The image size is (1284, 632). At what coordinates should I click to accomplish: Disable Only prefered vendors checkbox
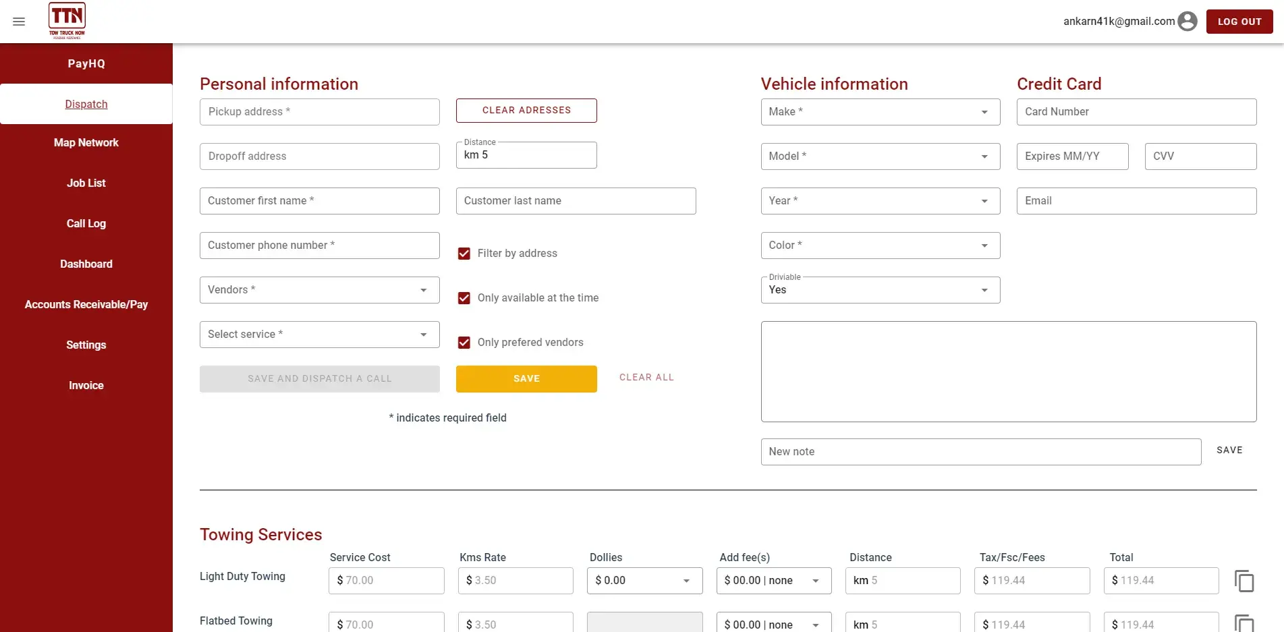[464, 343]
